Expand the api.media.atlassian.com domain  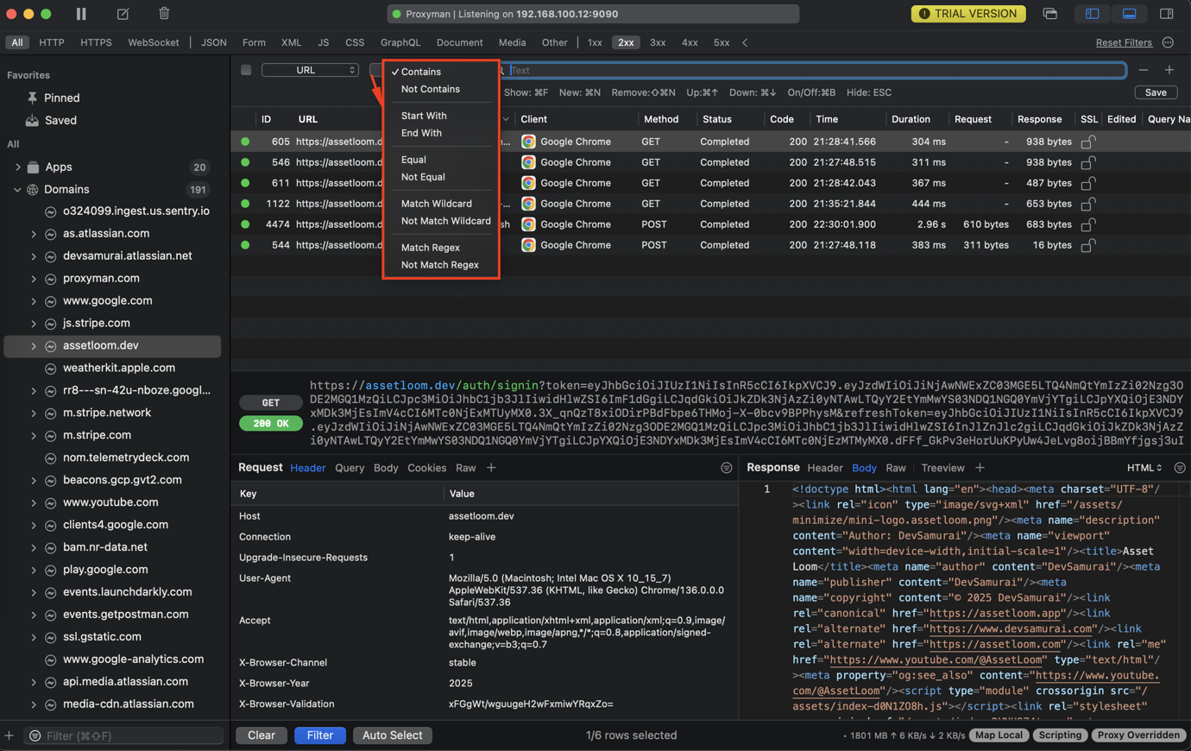34,682
